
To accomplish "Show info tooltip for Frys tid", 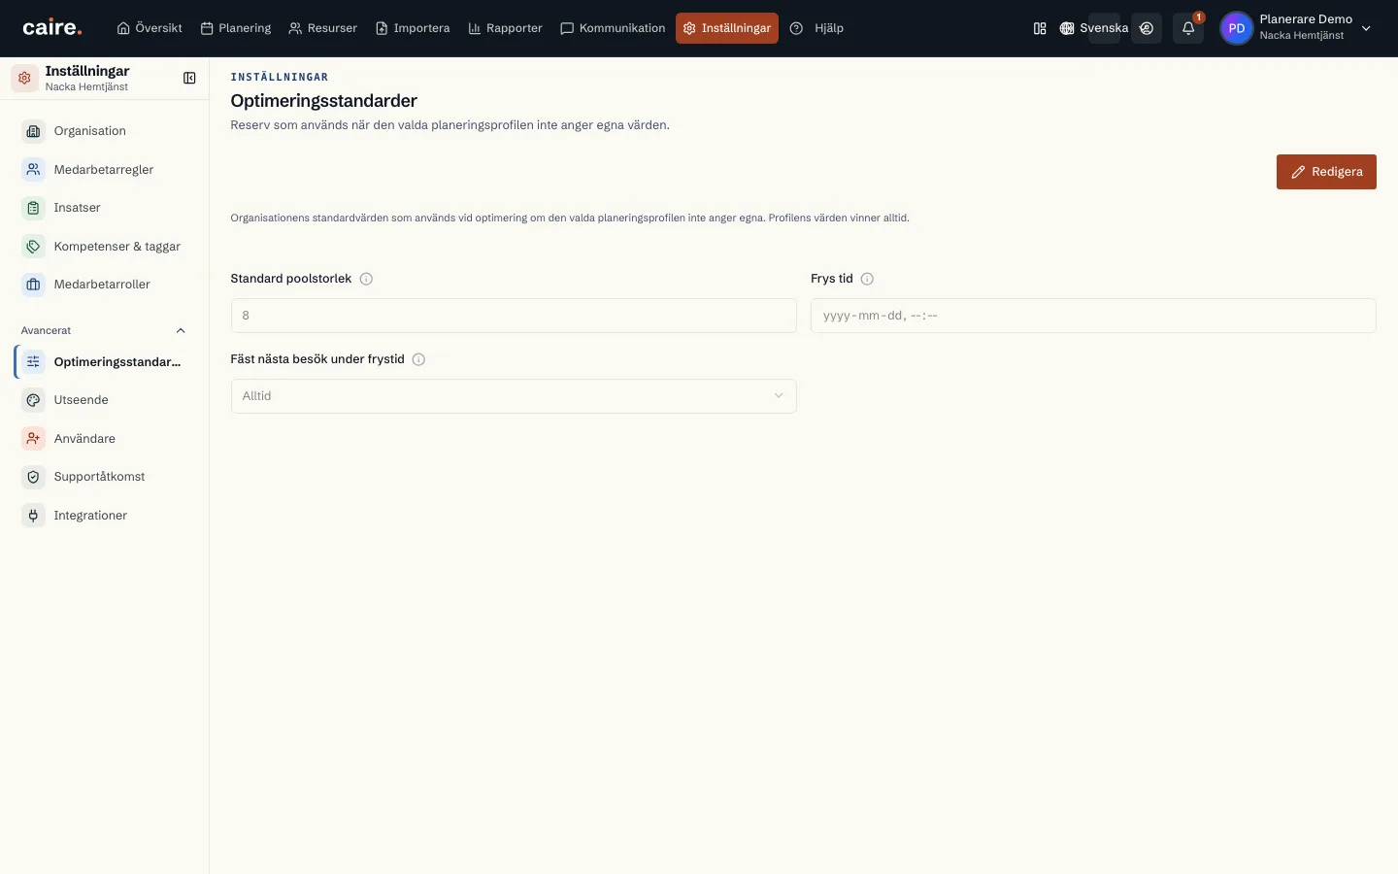I will (867, 279).
